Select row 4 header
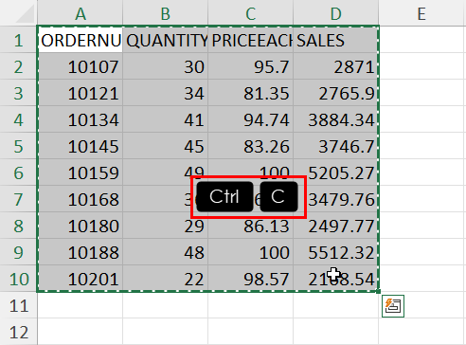This screenshot has width=466, height=345. click(x=18, y=119)
